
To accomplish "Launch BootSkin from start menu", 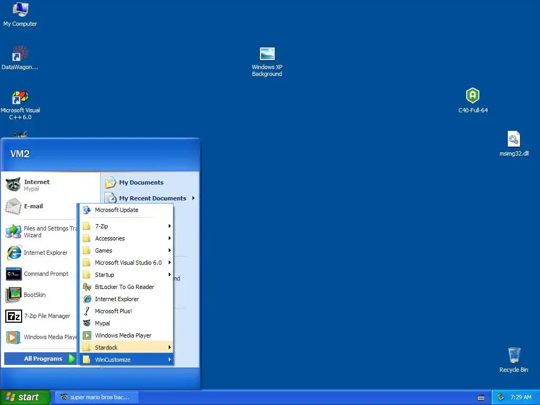I will [41, 295].
